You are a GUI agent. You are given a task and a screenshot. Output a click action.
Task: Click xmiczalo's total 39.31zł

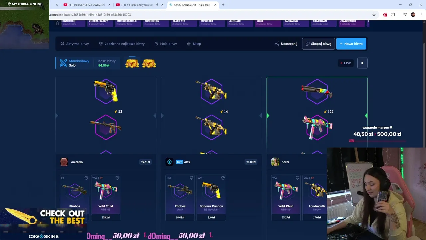click(x=145, y=162)
